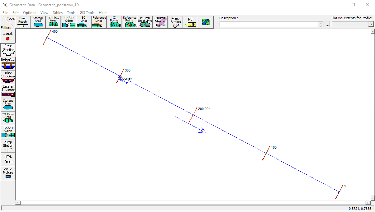The width and height of the screenshot is (375, 212).
Task: Select the 2D Flow Area toolbar tool
Action: (x=53, y=22)
